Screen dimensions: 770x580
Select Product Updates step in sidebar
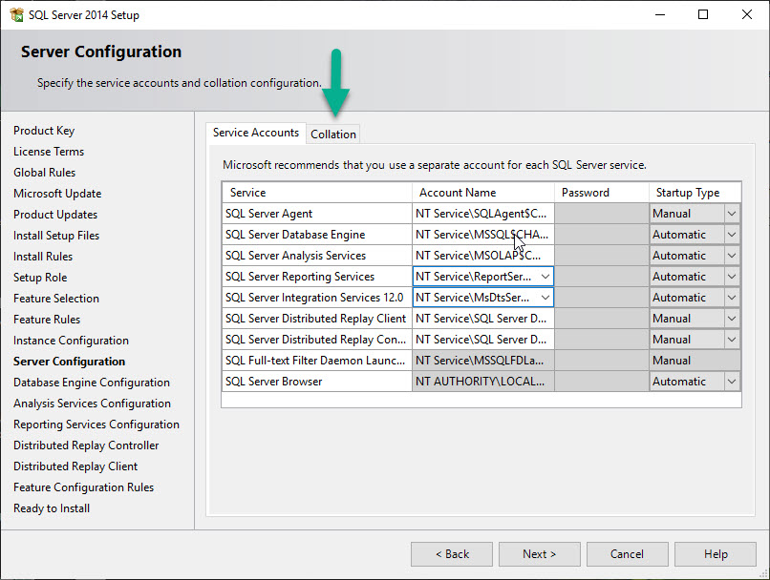(x=55, y=215)
